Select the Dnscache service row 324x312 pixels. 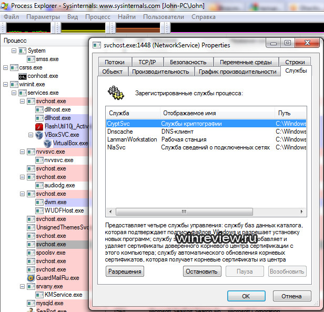(x=206, y=132)
